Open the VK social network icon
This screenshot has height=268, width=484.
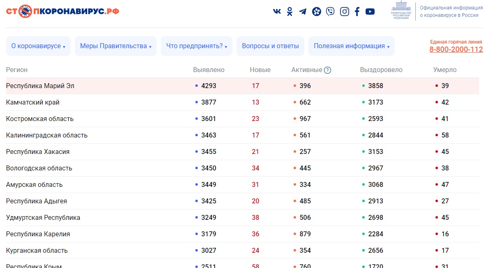tap(277, 12)
